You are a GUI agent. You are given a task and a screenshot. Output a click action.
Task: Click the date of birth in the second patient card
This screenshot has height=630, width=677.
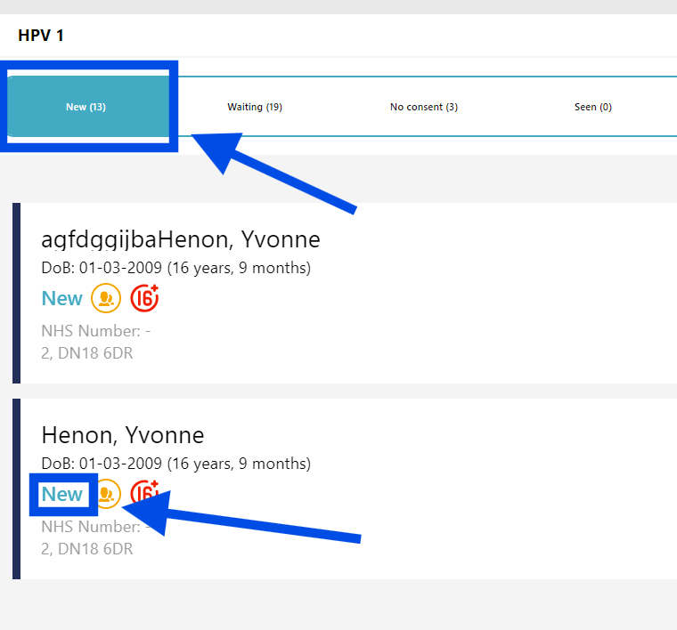(x=175, y=464)
